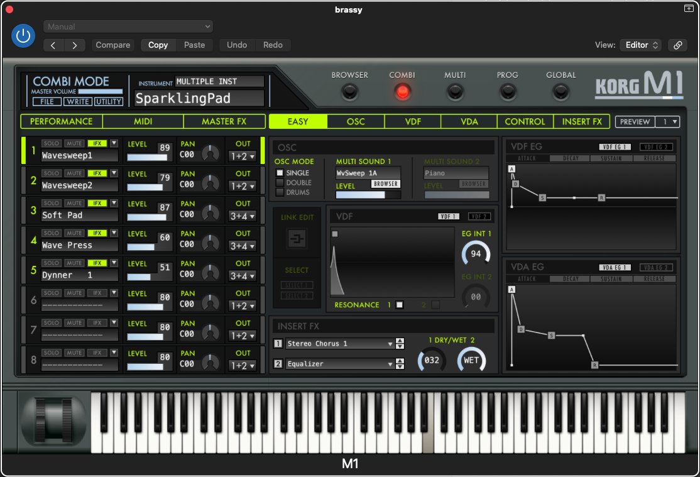Expand timbre 1 program arrow menu

point(114,143)
